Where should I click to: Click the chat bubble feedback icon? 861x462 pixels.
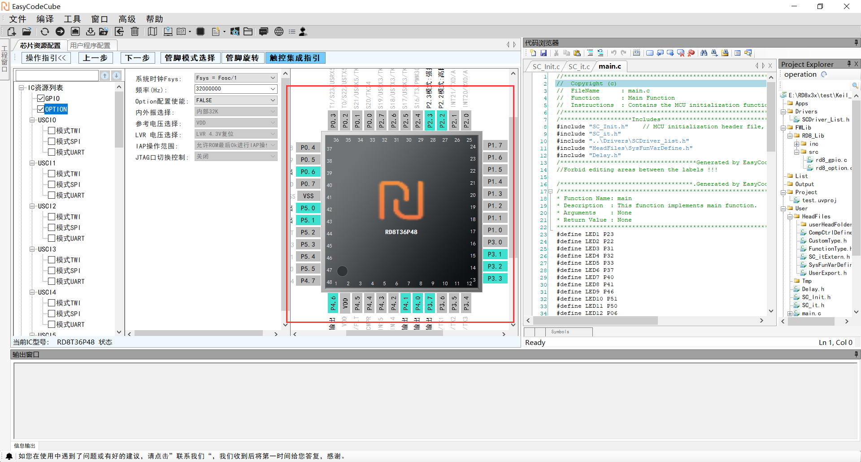264,31
